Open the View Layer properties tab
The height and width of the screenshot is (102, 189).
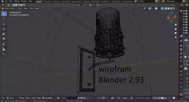click(x=181, y=53)
